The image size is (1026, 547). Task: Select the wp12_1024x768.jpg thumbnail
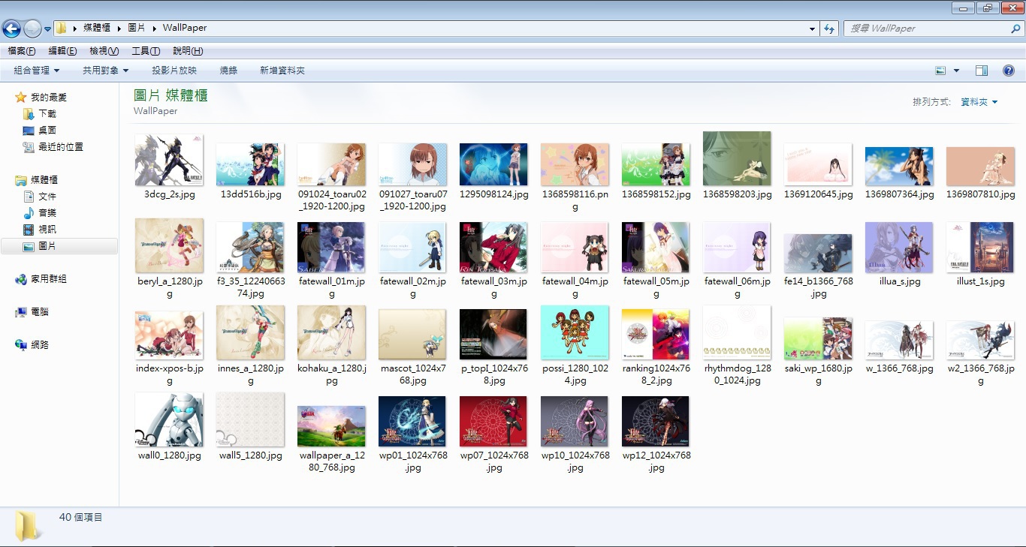click(656, 421)
